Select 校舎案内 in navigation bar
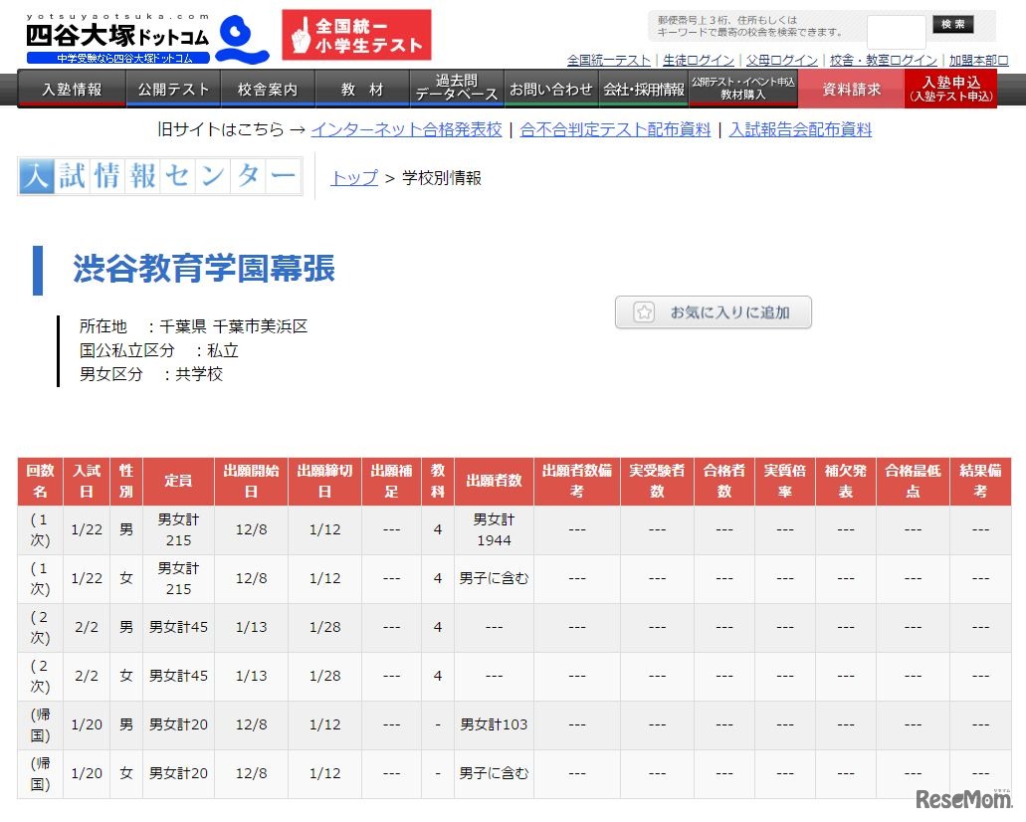The height and width of the screenshot is (822, 1026). tap(268, 90)
